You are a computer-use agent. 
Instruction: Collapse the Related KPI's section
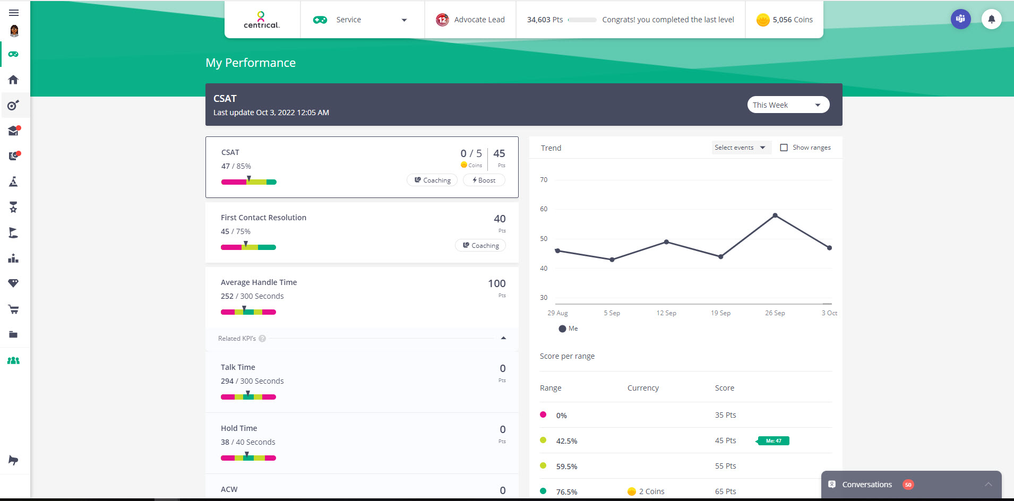[x=503, y=338]
